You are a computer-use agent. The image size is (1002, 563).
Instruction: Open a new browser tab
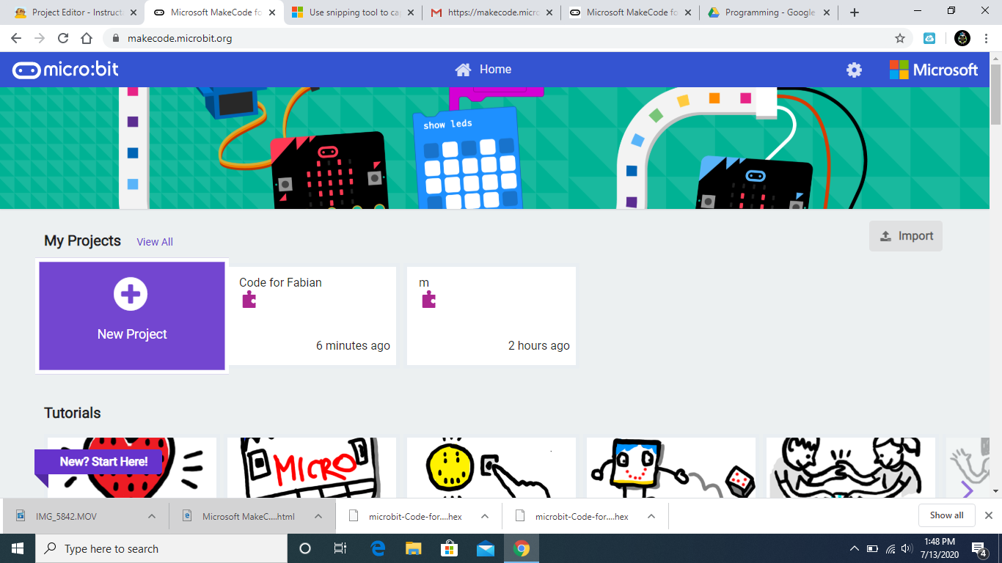[x=854, y=12]
